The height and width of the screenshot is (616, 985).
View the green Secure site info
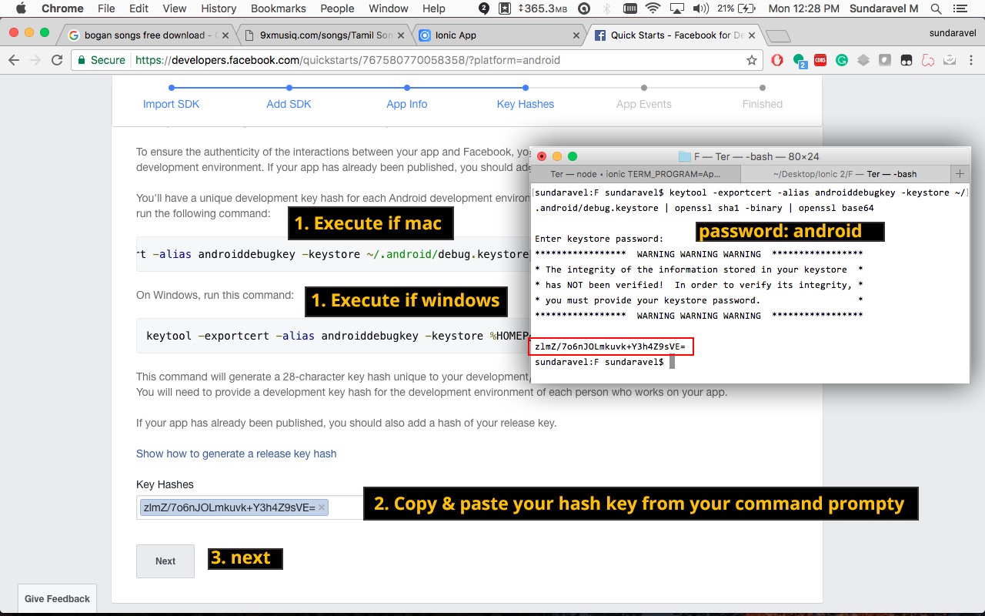point(100,60)
